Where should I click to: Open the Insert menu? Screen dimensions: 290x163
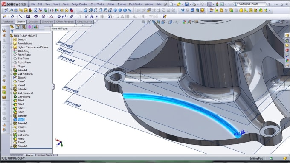tap(56, 4)
